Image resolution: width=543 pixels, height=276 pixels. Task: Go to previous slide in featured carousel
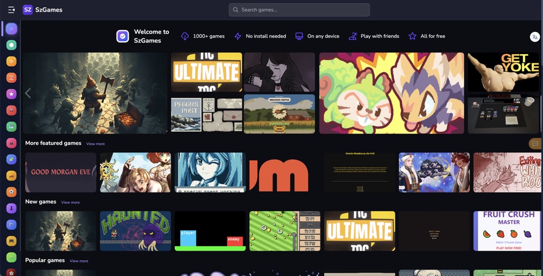coord(28,93)
